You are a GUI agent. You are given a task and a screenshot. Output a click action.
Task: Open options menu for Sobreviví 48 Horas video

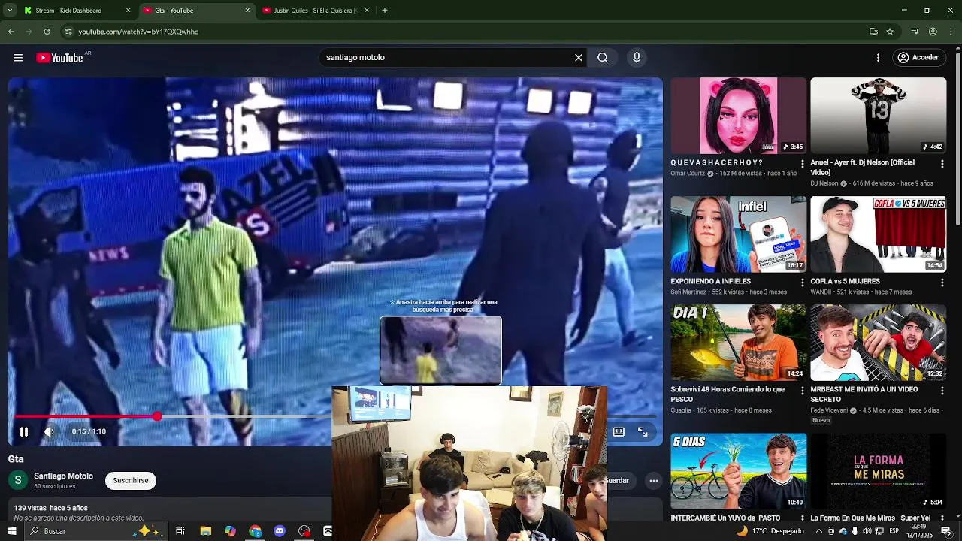pyautogui.click(x=803, y=391)
